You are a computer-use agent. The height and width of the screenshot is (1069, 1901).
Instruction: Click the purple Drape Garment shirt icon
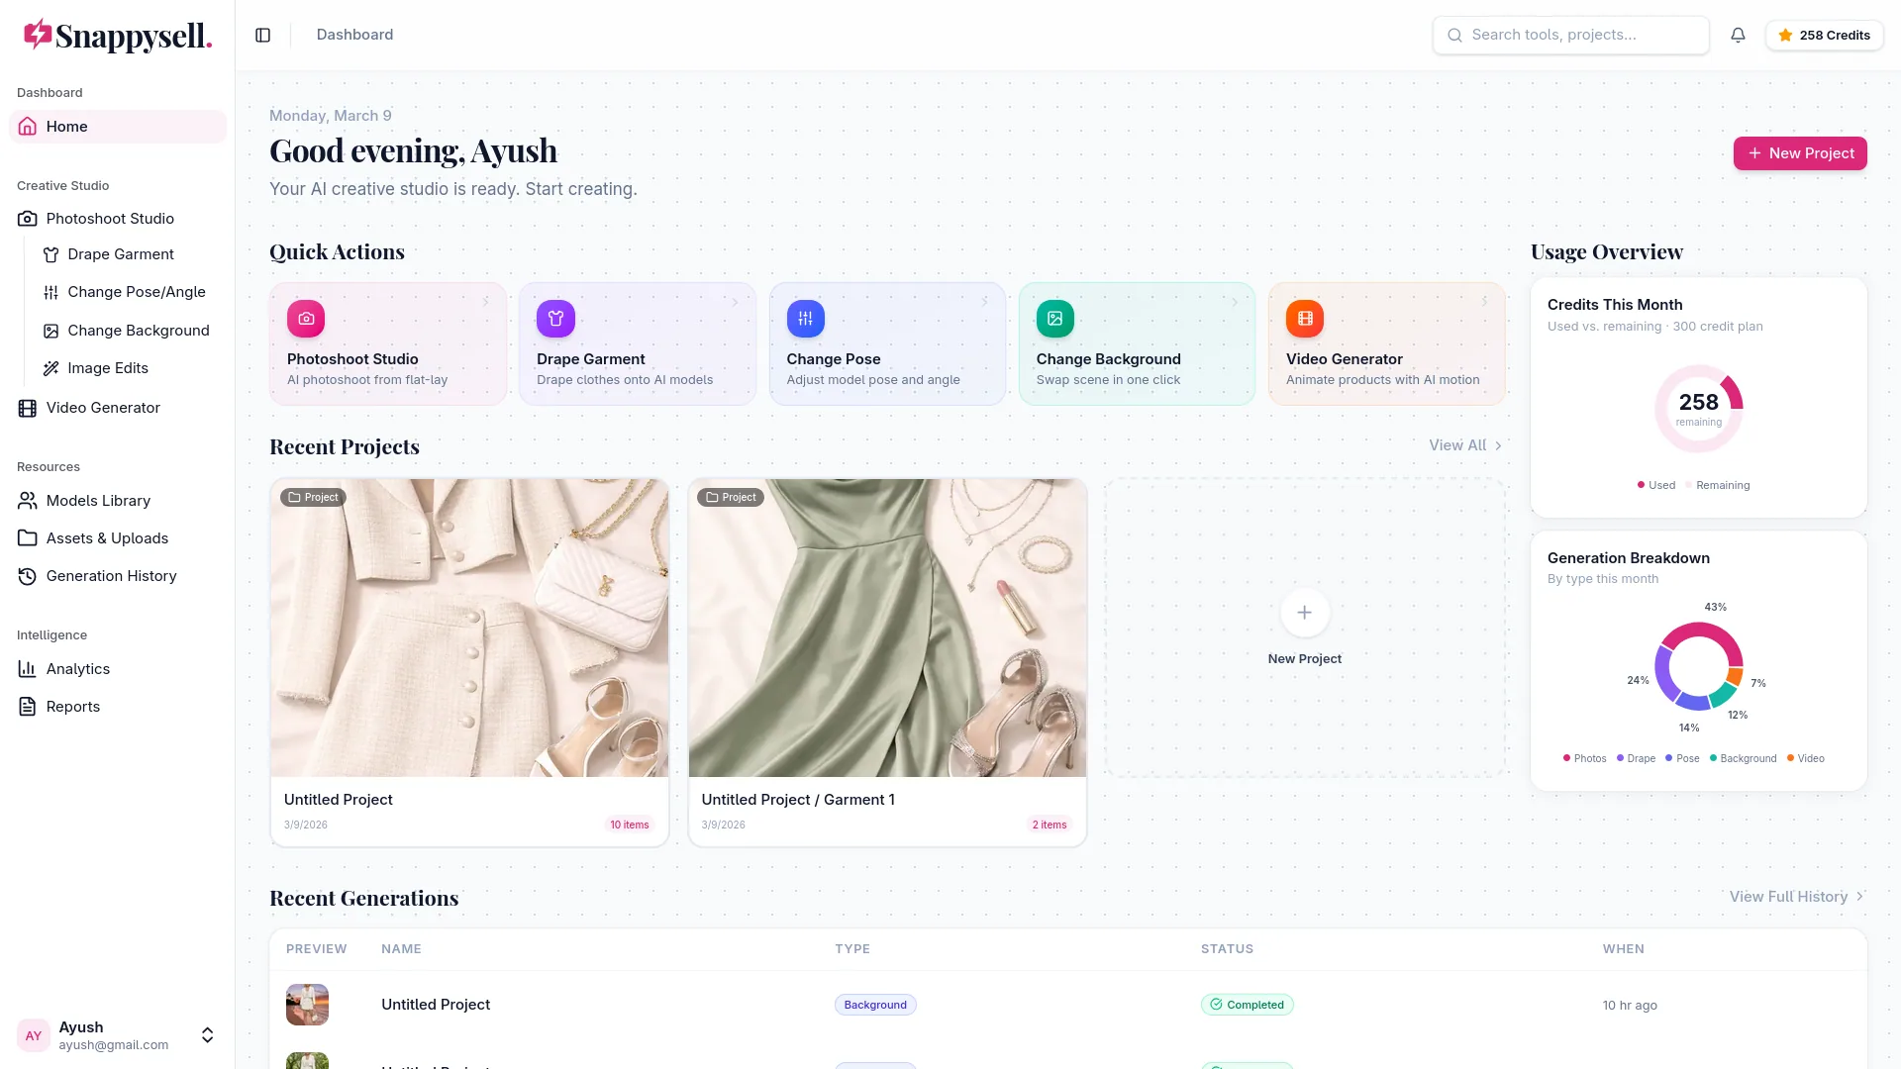555,319
